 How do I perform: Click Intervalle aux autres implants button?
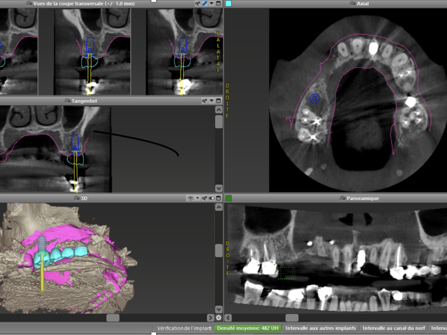coord(321,328)
